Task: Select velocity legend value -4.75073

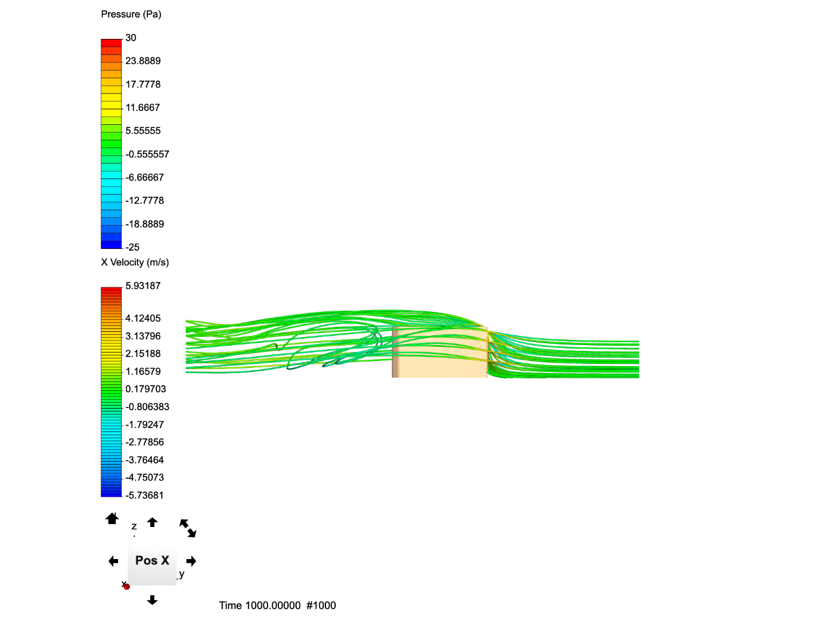Action: click(145, 477)
